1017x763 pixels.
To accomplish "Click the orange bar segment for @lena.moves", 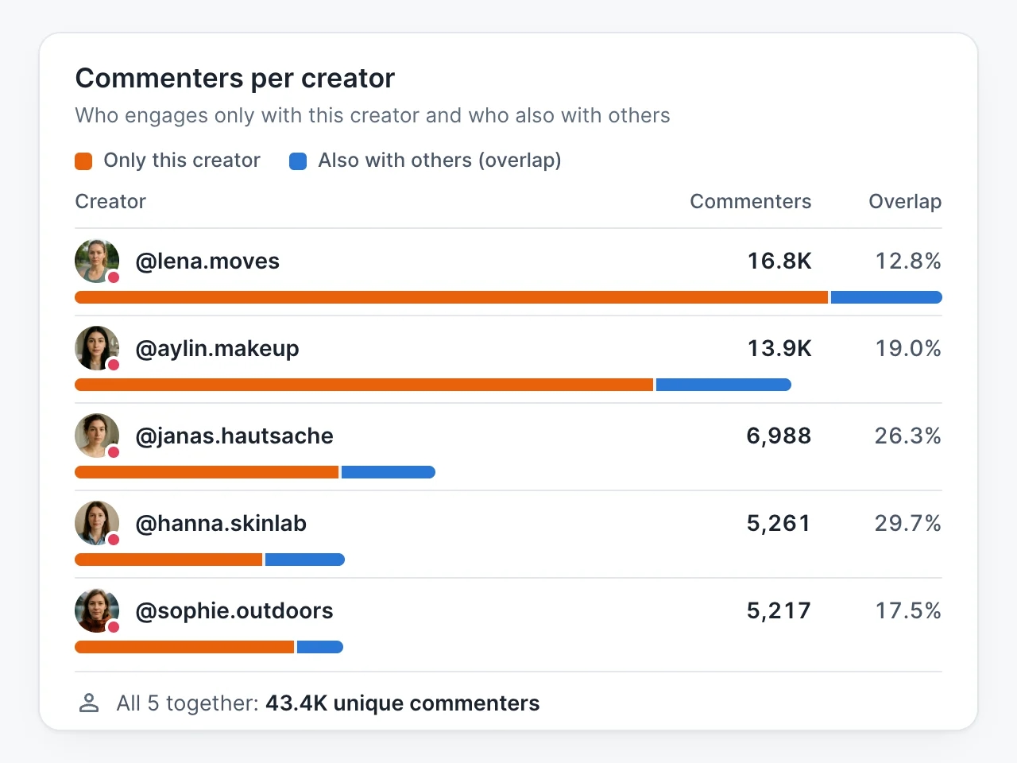I will 451,297.
